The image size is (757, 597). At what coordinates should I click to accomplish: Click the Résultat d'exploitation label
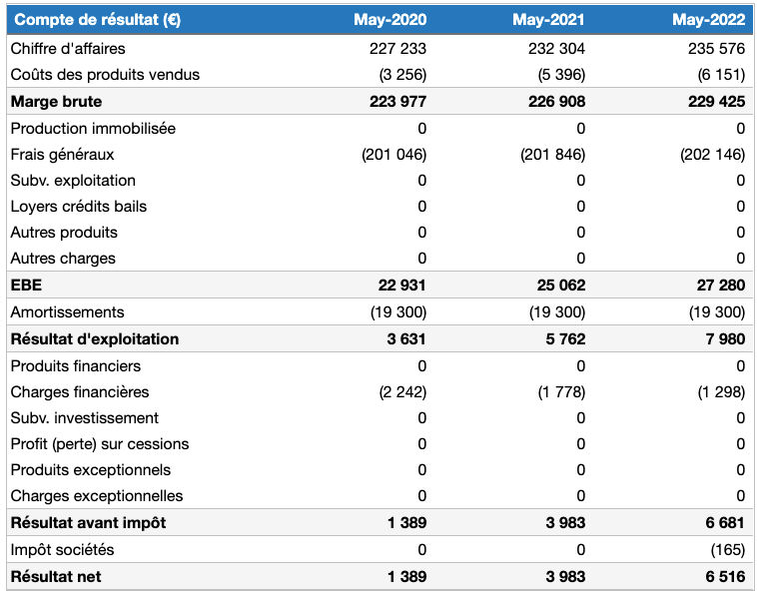[95, 338]
